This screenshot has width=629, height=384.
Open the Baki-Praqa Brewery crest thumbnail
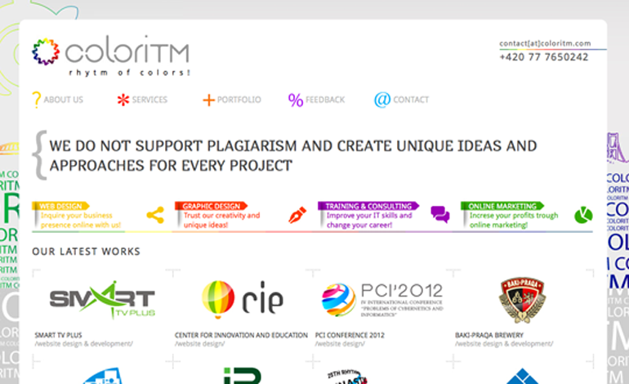click(522, 300)
